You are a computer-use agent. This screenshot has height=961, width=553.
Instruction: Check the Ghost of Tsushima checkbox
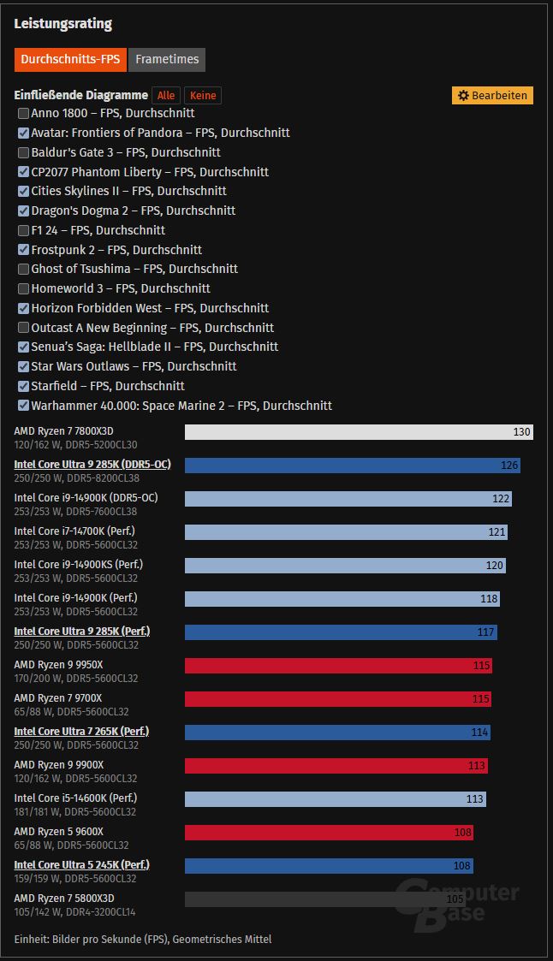[23, 269]
